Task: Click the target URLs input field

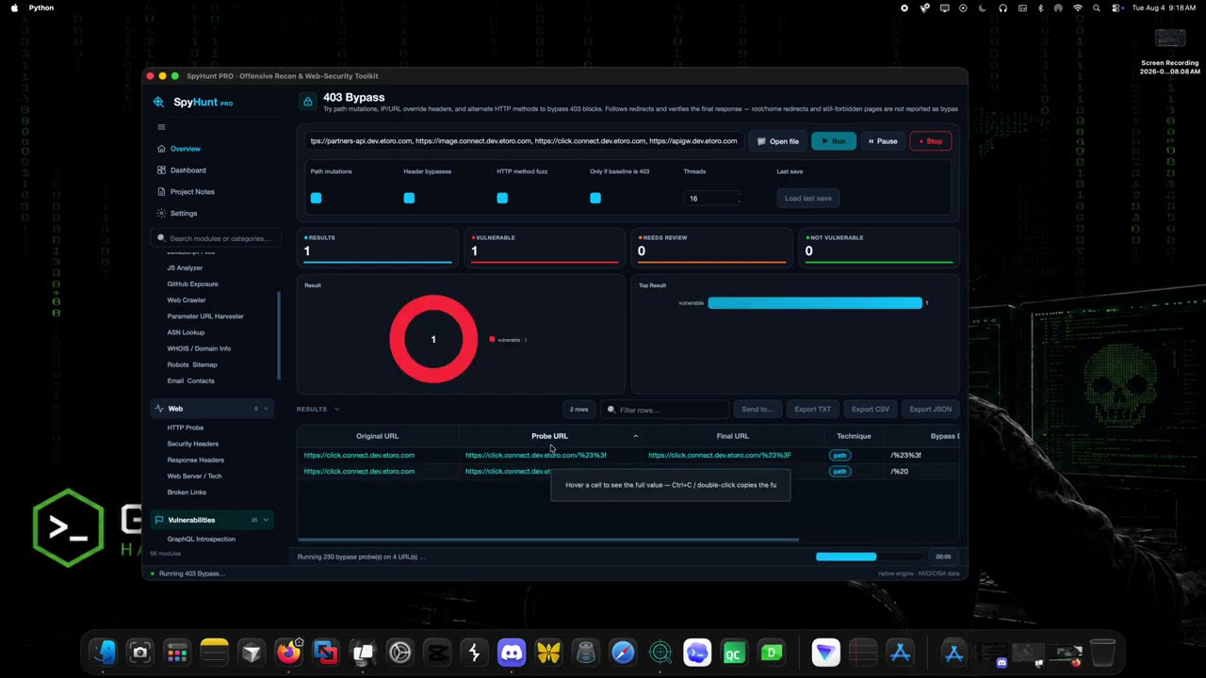Action: (x=523, y=141)
